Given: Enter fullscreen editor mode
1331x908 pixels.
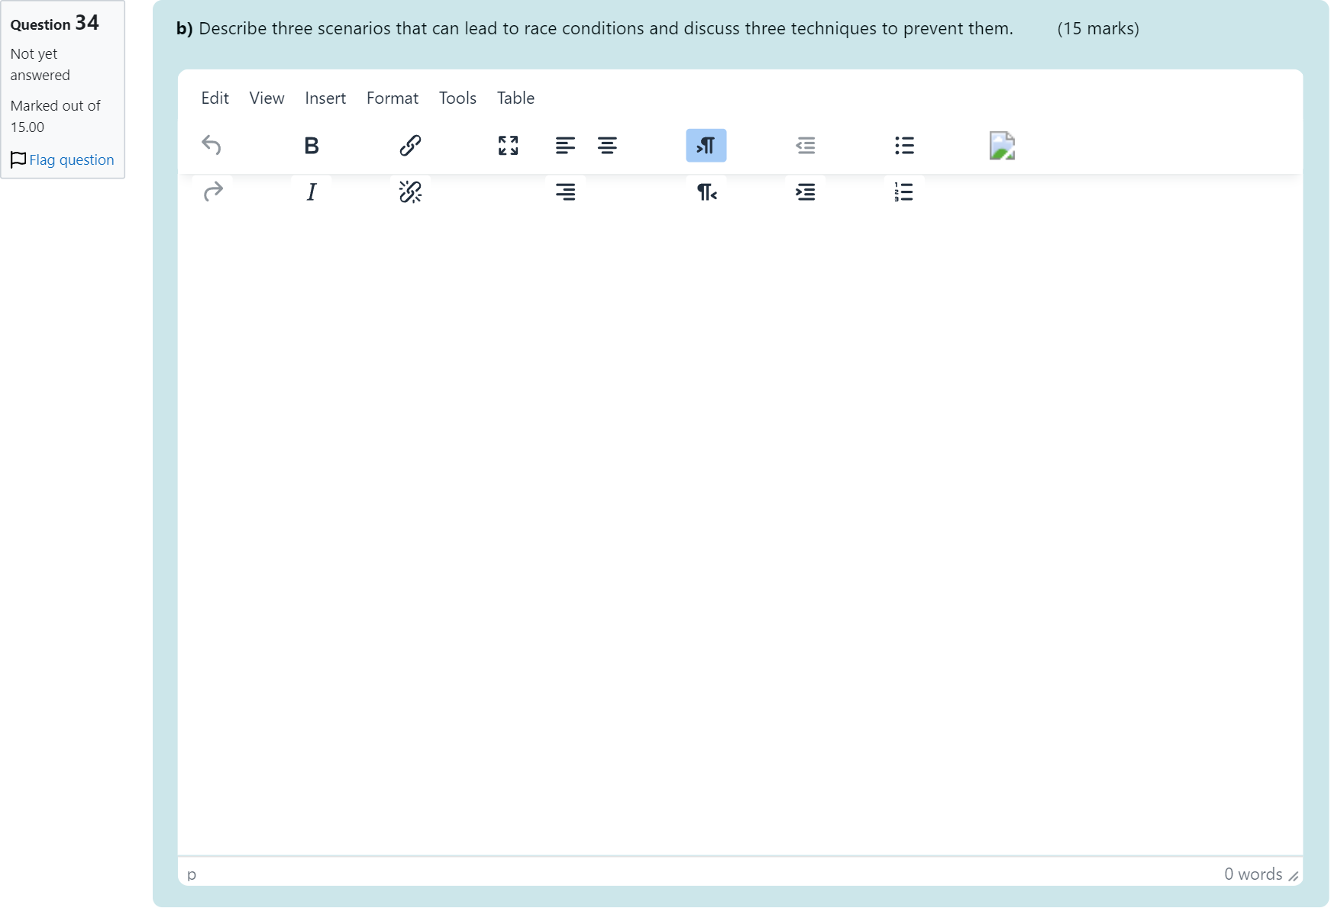Looking at the screenshot, I should pyautogui.click(x=508, y=145).
